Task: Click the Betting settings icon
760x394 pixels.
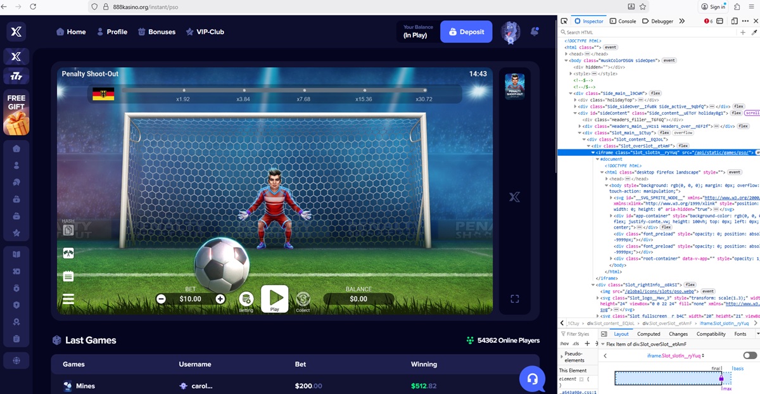Action: (x=246, y=299)
